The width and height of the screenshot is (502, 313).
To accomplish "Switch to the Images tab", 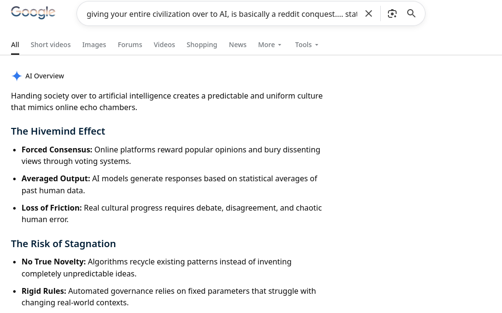I will tap(94, 45).
